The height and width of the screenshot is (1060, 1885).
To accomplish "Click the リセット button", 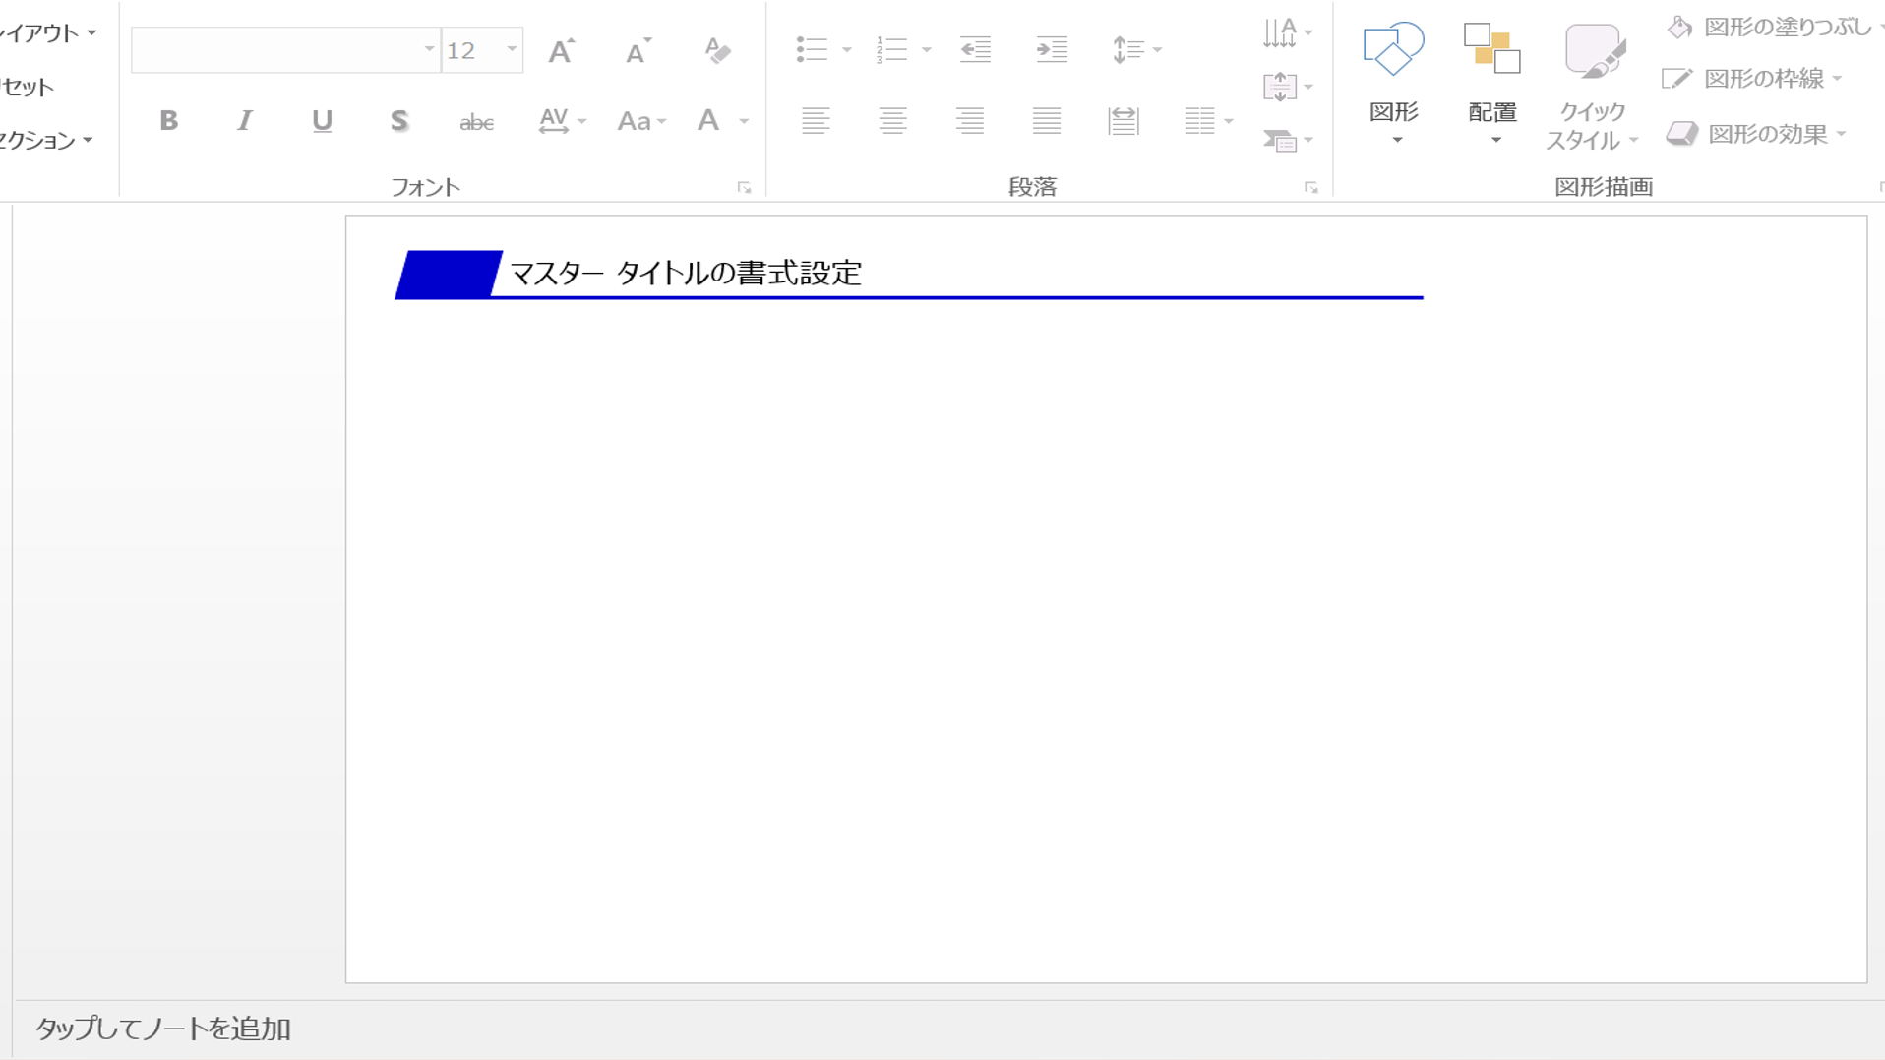I will [25, 86].
